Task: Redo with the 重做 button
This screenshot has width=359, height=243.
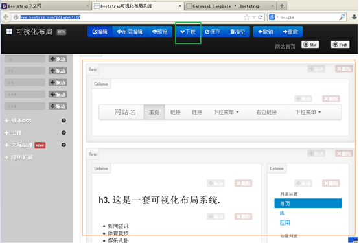Action: pos(290,32)
